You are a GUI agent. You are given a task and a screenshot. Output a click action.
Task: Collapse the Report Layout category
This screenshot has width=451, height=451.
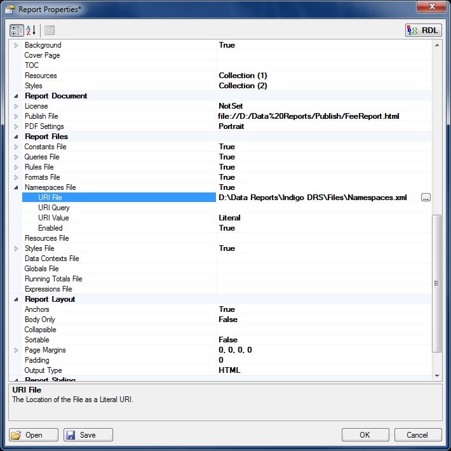(x=17, y=299)
